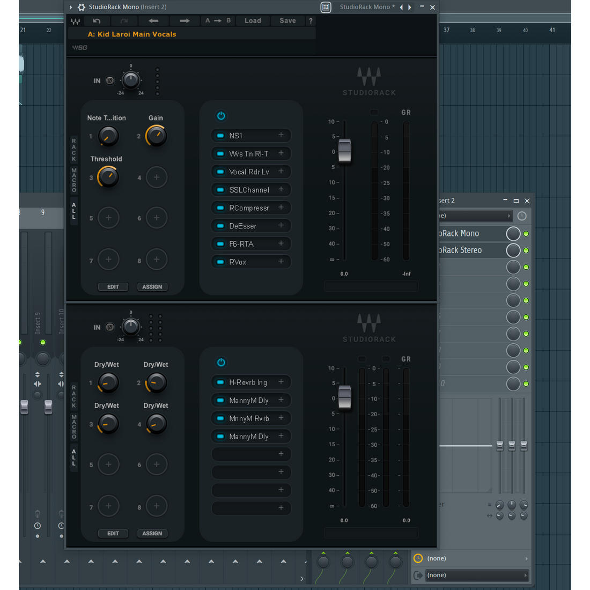Click the Insert 9 mixer track LED
Image resolution: width=590 pixels, height=590 pixels.
click(43, 342)
